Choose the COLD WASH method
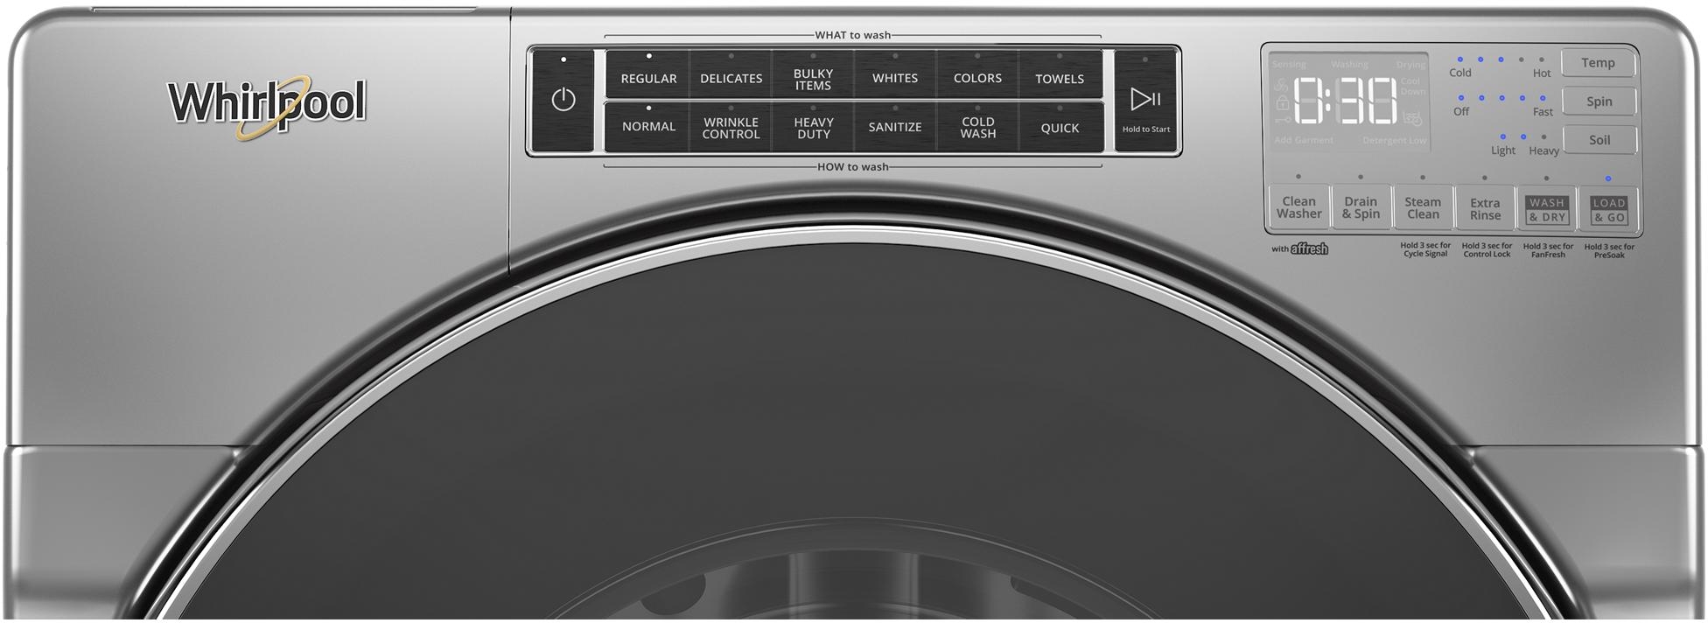The image size is (1708, 623). click(x=977, y=127)
